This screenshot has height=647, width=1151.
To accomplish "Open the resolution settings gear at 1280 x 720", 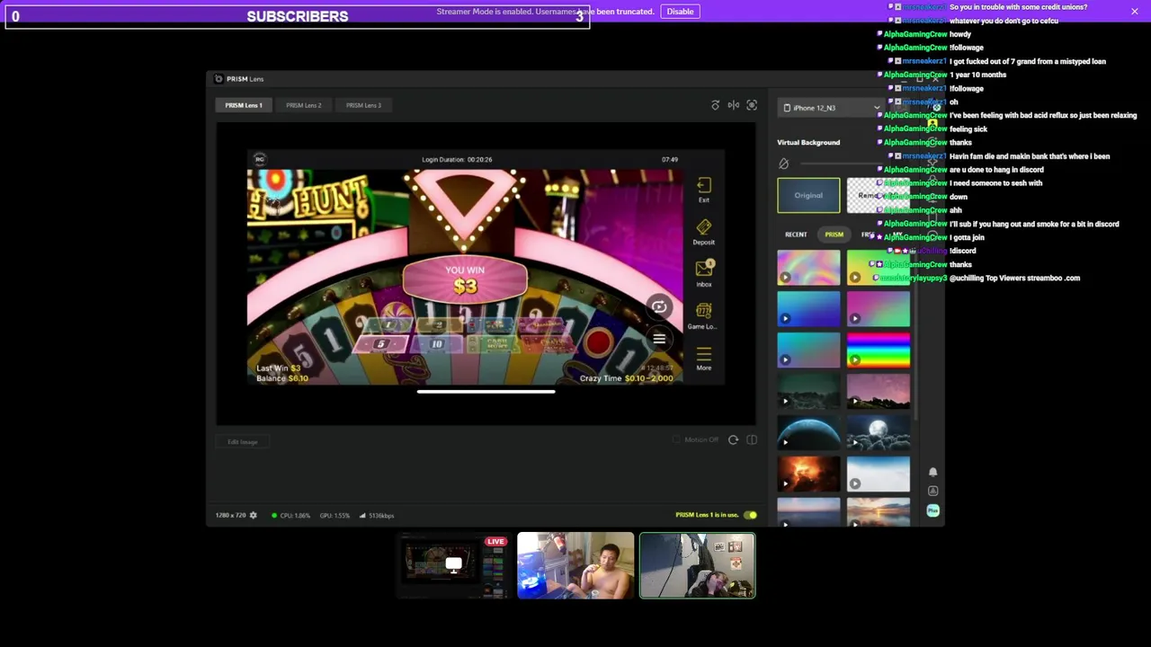I will [253, 516].
